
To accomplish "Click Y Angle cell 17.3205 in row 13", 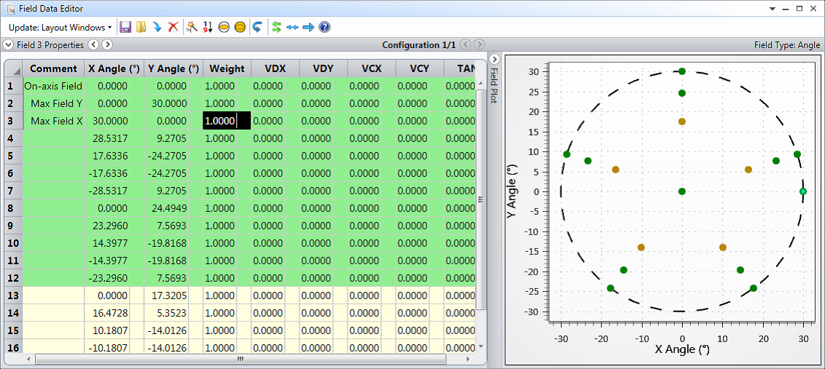I will 173,295.
